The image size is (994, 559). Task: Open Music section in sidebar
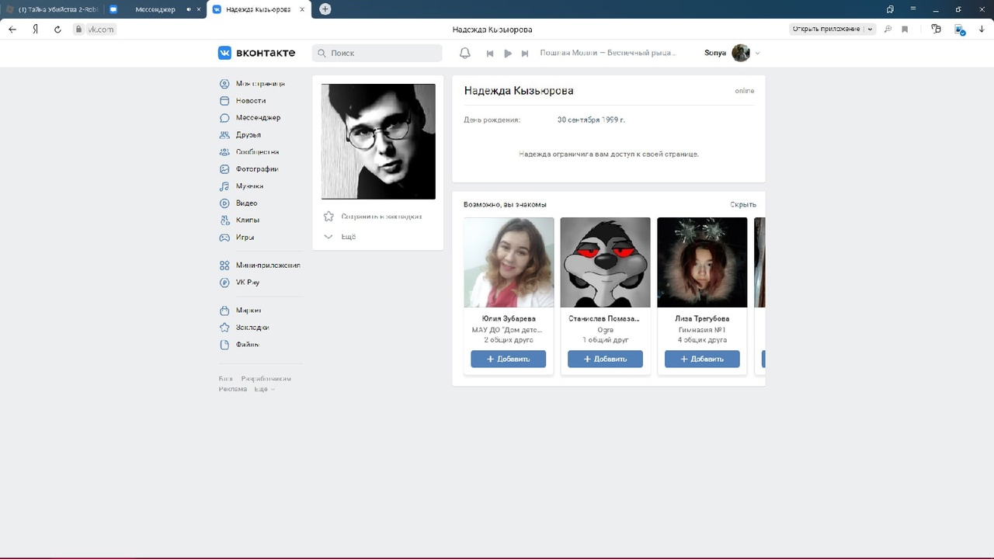(x=248, y=186)
